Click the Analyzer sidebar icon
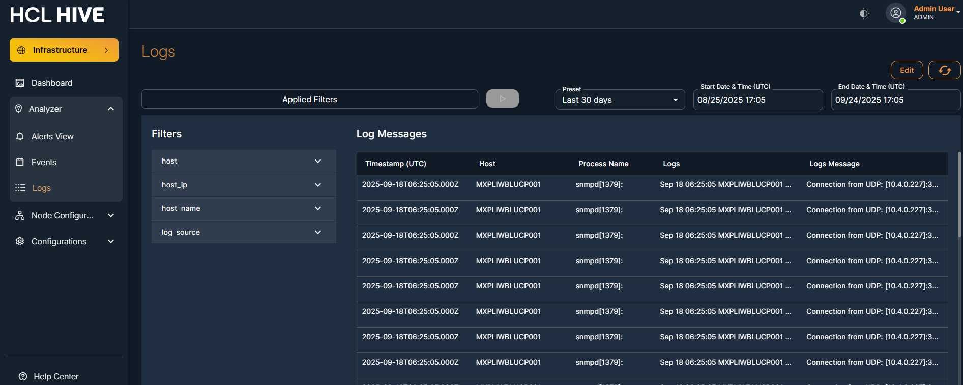 point(19,109)
